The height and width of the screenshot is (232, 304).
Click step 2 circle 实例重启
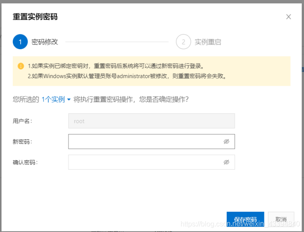[x=183, y=42]
